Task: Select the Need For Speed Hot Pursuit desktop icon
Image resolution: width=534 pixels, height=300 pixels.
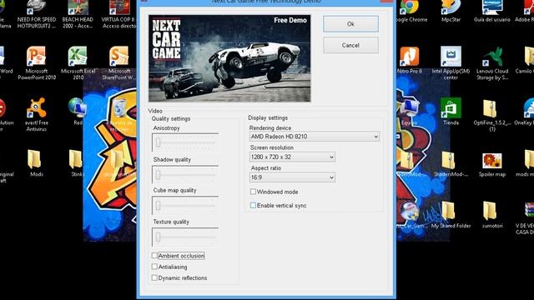Action: click(37, 13)
